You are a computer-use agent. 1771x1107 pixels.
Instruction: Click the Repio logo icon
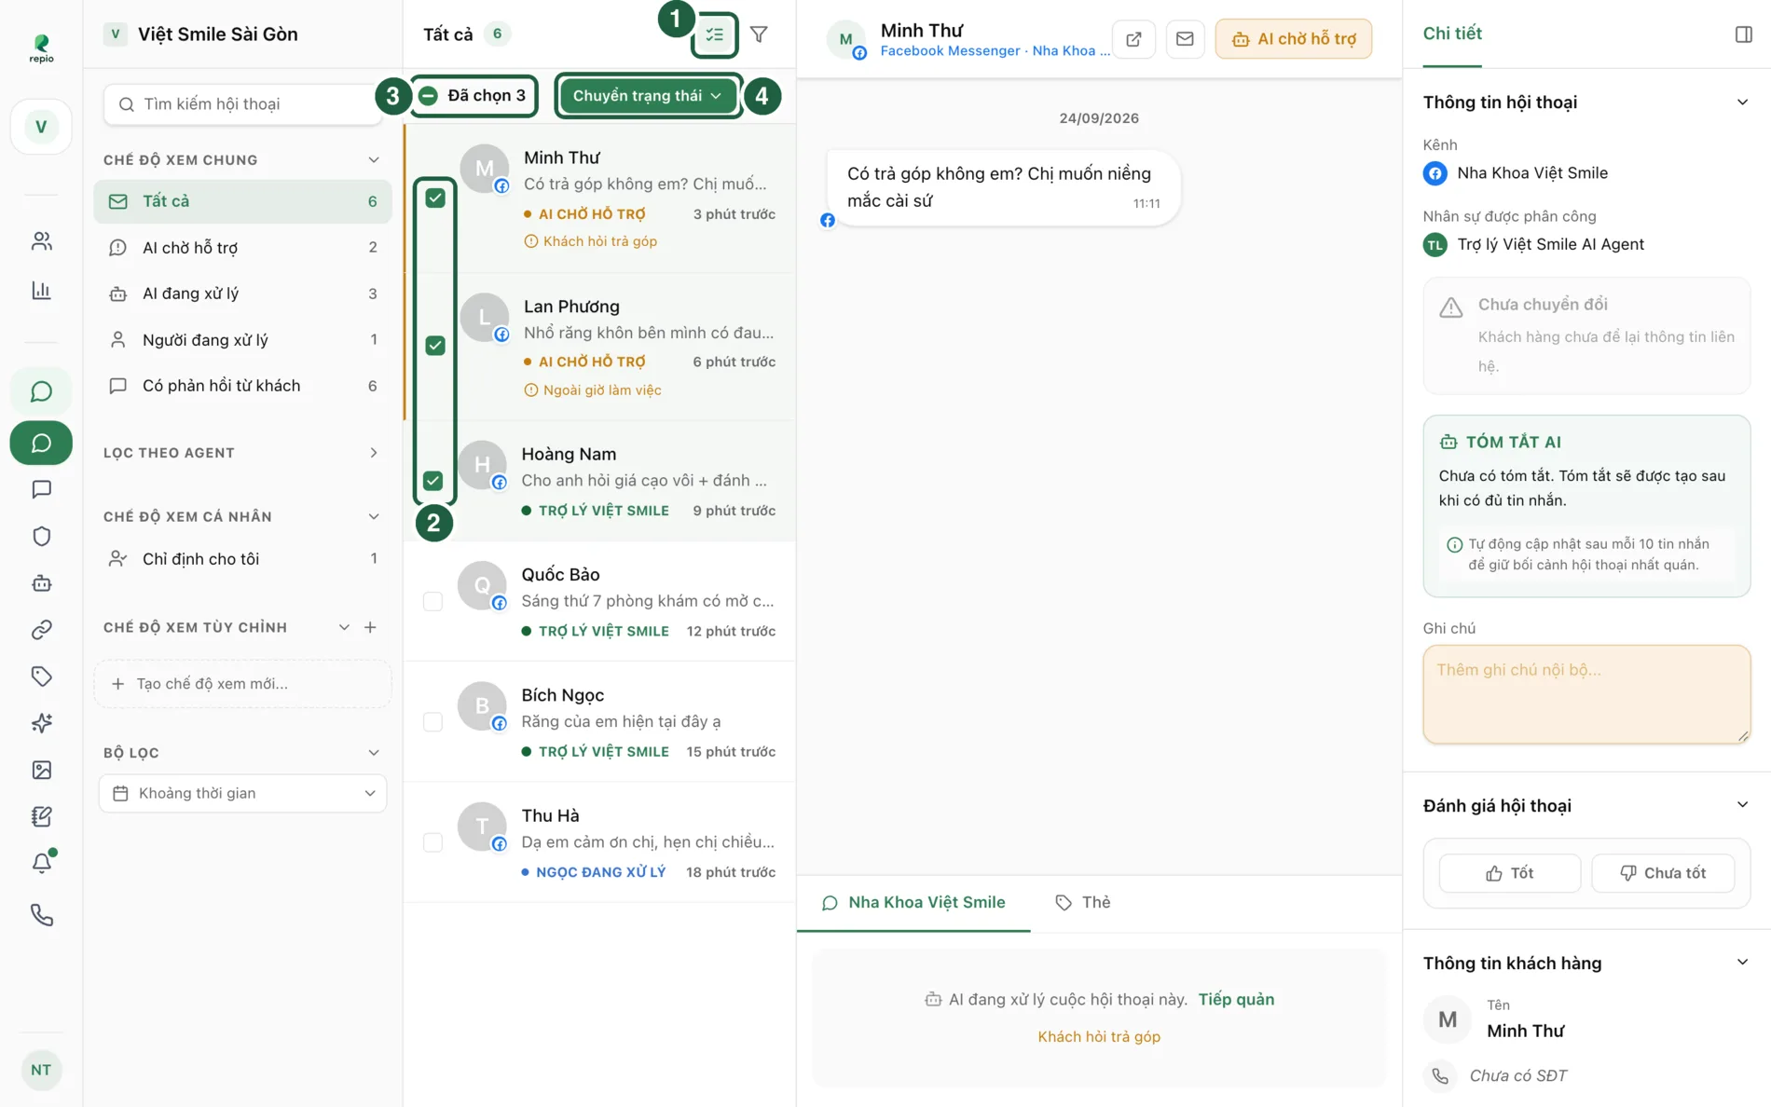pos(41,48)
